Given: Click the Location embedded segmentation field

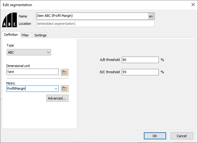Looking at the screenshot, I should click(x=95, y=24).
